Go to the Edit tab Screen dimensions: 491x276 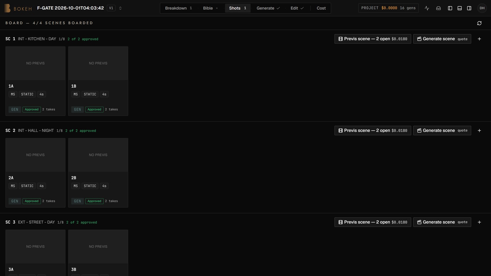pyautogui.click(x=297, y=8)
